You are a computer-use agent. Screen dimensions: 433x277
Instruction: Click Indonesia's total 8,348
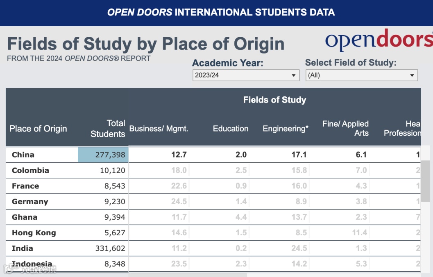point(115,264)
